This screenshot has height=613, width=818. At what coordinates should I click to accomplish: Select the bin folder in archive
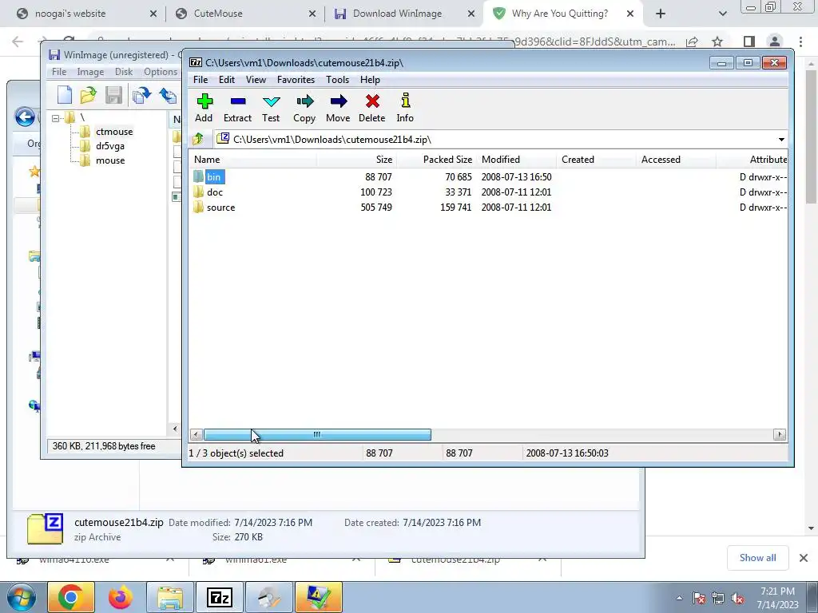pyautogui.click(x=214, y=177)
